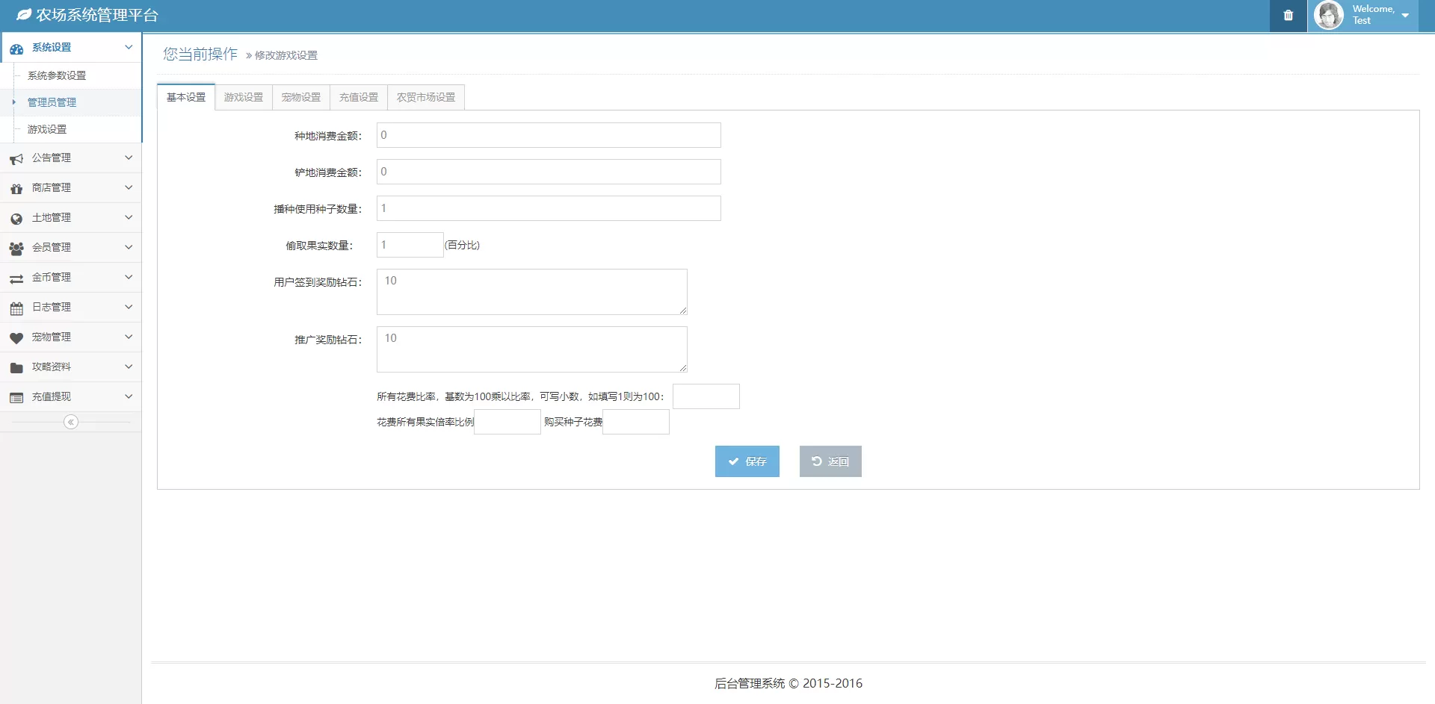Expand the 充值提现 menu chevron
The width and height of the screenshot is (1435, 704).
tap(129, 397)
